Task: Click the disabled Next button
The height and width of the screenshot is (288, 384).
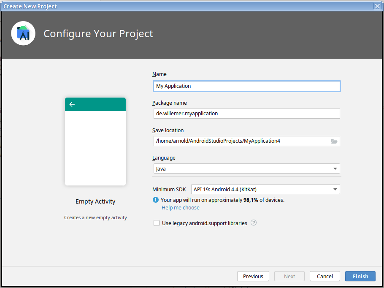Action: [289, 276]
